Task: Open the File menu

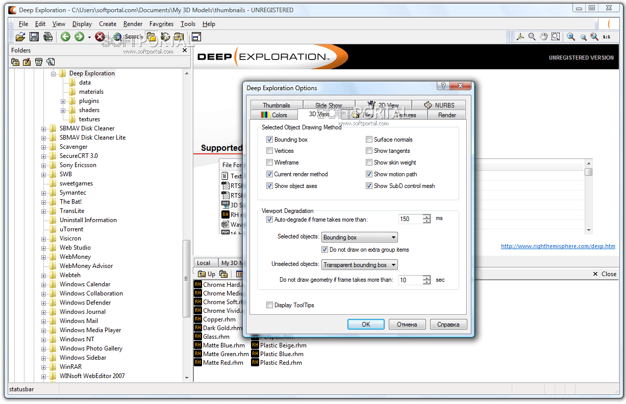Action: click(x=23, y=24)
